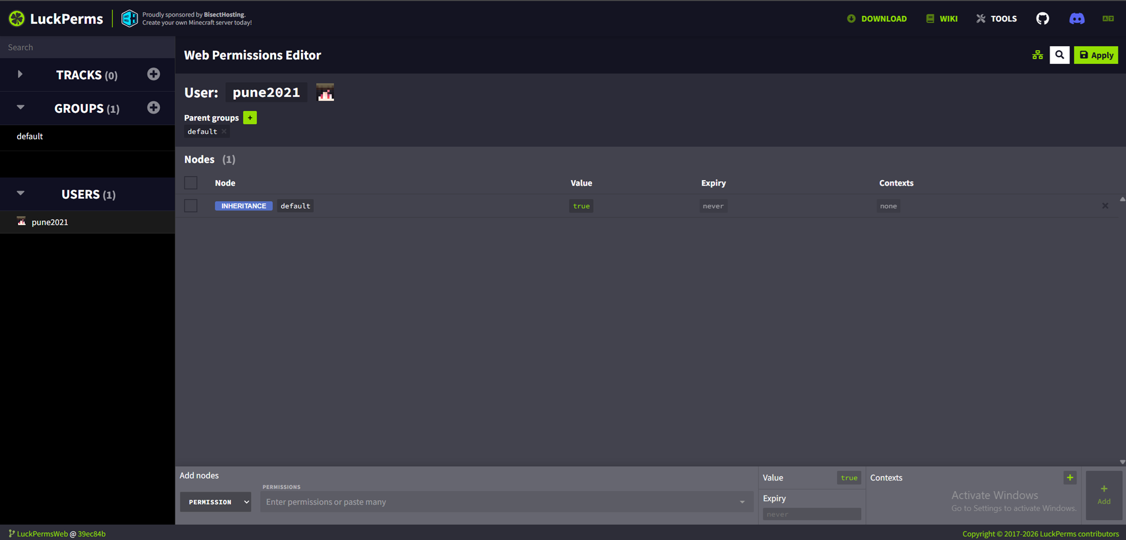Click the LuckPerms clover logo

tap(17, 19)
